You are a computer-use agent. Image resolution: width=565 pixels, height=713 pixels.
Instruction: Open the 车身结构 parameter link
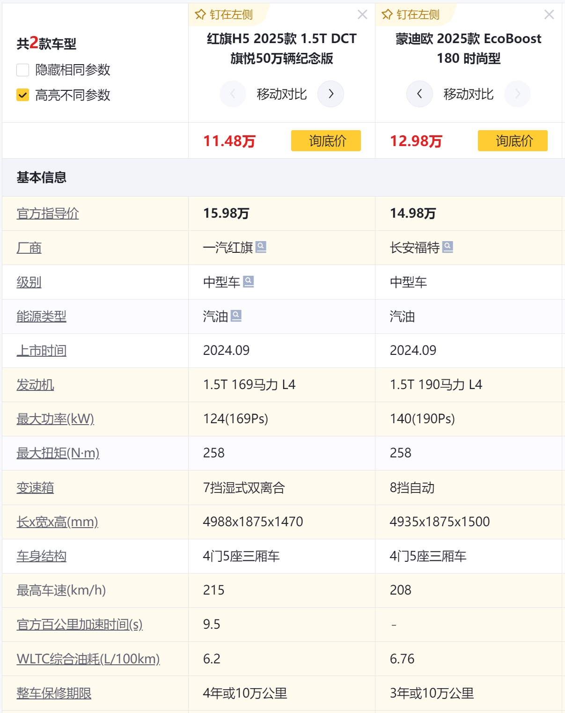point(42,556)
